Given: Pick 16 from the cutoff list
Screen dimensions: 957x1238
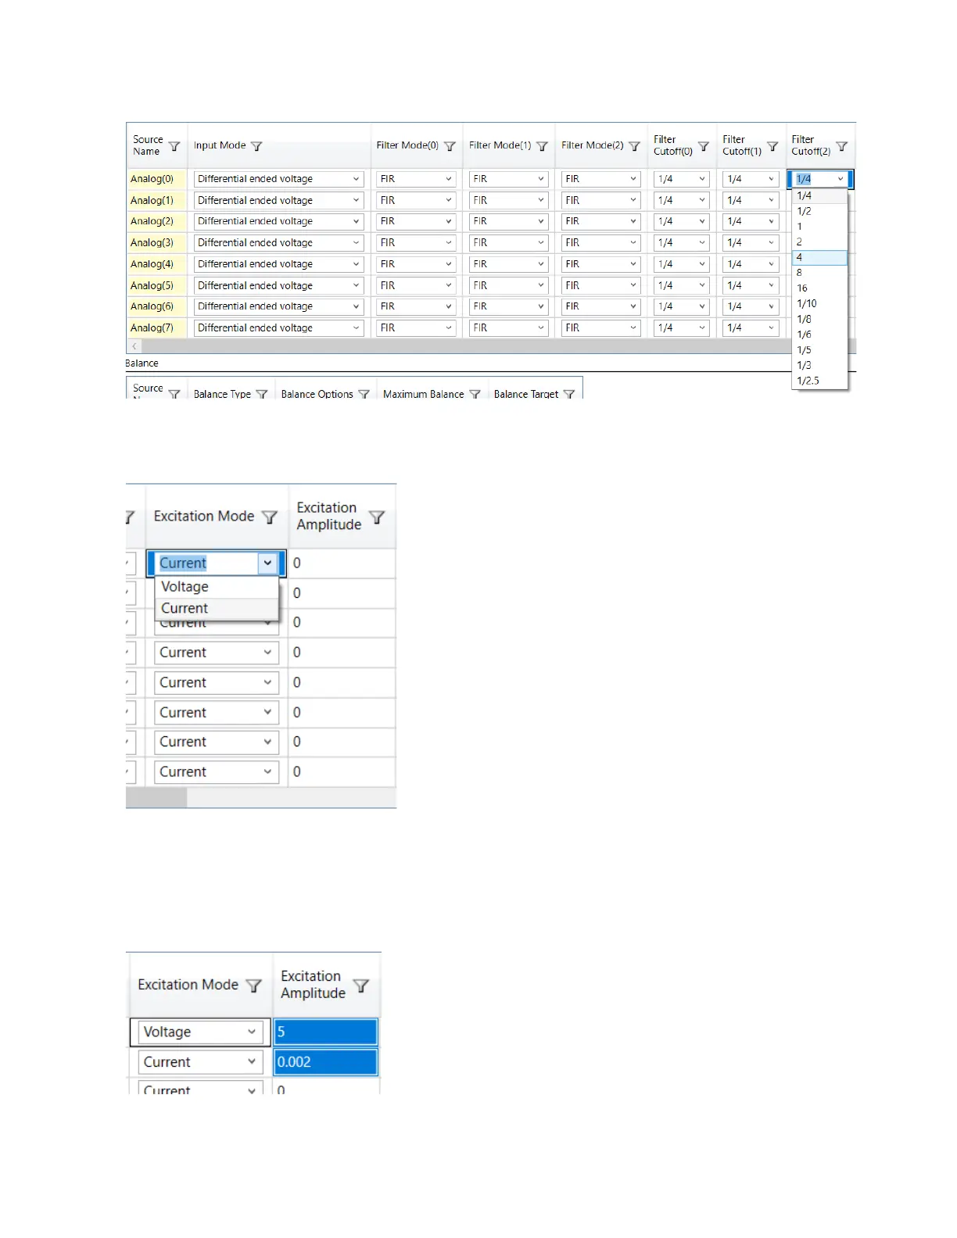Looking at the screenshot, I should (x=819, y=288).
